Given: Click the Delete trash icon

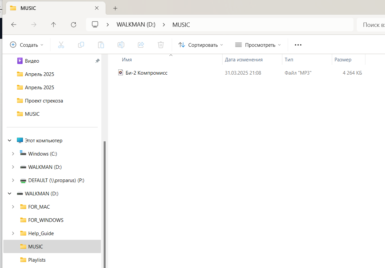Looking at the screenshot, I should pos(161,45).
